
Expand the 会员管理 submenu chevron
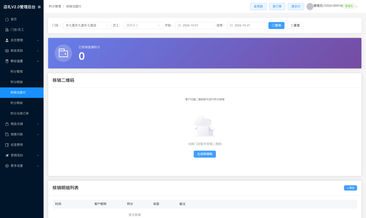38,40
